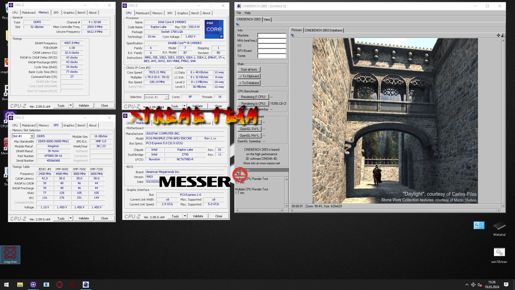Click Start all tests button

pos(249,70)
